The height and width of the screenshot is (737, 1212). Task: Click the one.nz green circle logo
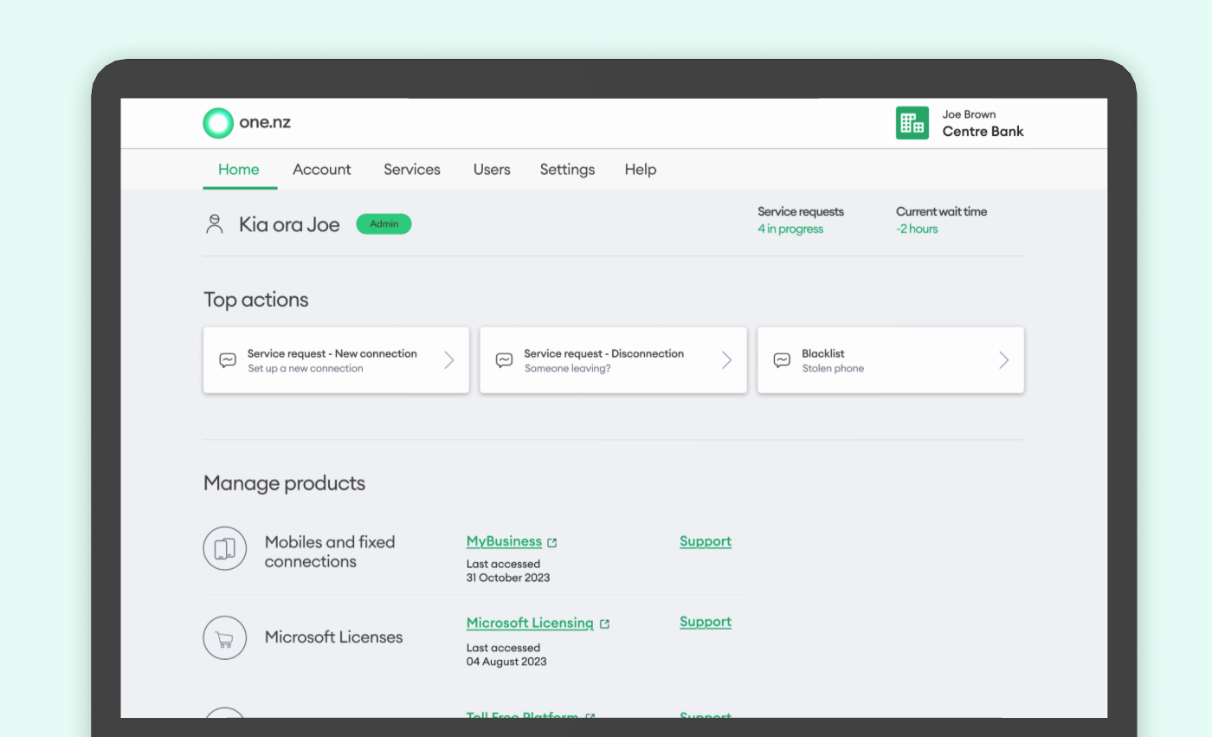coord(218,123)
